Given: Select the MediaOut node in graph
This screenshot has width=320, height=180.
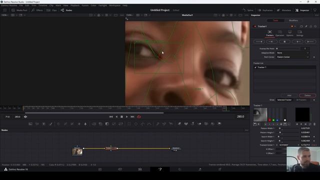Looking at the screenshot, I should 175,148.
